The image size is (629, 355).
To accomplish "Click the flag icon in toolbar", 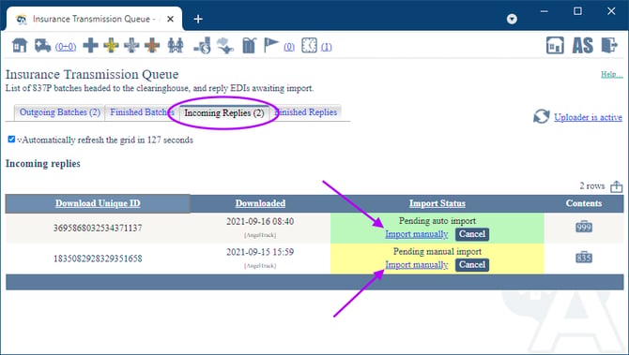I will click(271, 45).
